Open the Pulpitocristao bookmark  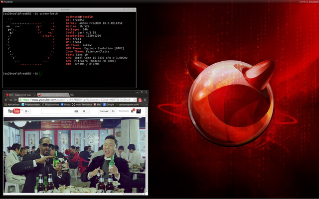pos(31,104)
